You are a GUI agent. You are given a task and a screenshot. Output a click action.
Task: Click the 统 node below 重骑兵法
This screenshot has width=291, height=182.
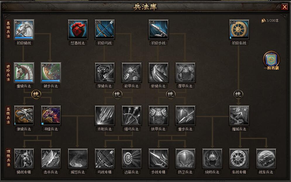coord(36,94)
